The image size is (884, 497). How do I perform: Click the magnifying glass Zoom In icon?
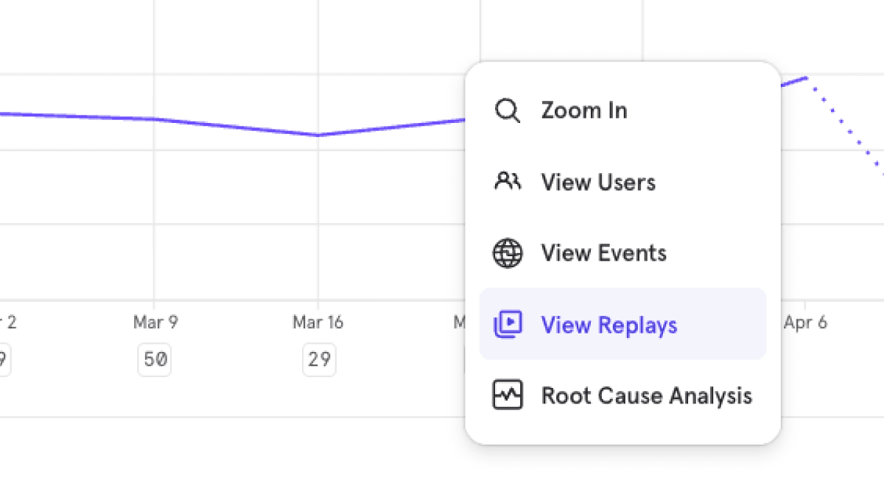click(507, 111)
